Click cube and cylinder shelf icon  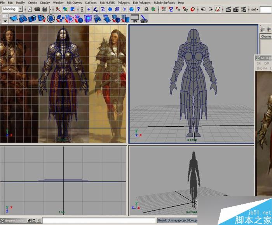click(x=126, y=19)
